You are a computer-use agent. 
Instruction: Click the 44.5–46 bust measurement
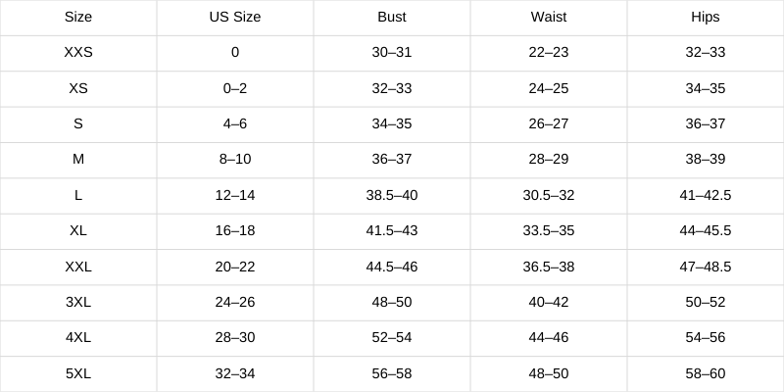coord(392,267)
